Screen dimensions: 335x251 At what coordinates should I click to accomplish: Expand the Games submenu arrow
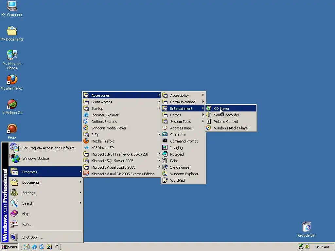coord(203,115)
